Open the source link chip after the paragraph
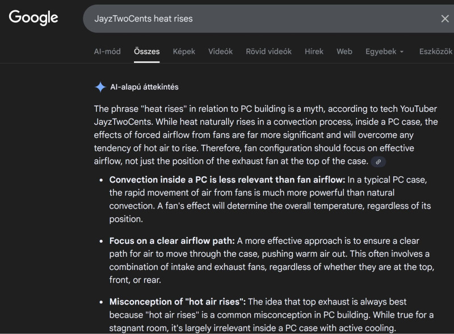The image size is (454, 334). pos(378,162)
